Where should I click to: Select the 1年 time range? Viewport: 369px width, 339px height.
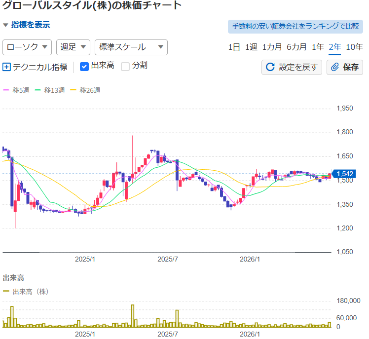(318, 47)
